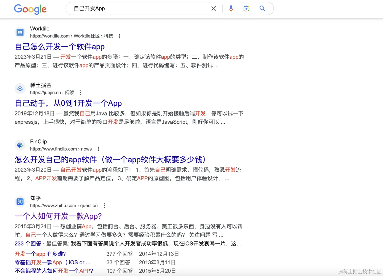Start voice search with the microphone icon
This screenshot has width=383, height=276.
coord(231,8)
